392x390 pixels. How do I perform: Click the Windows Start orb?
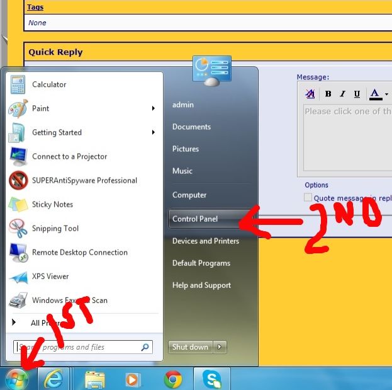coord(16,379)
